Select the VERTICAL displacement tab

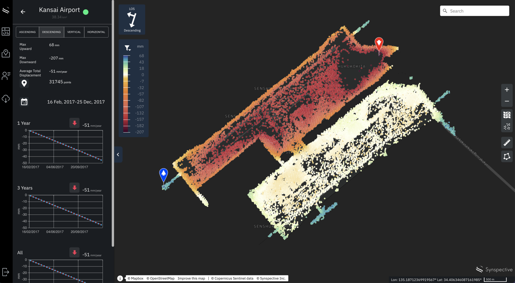click(x=74, y=32)
